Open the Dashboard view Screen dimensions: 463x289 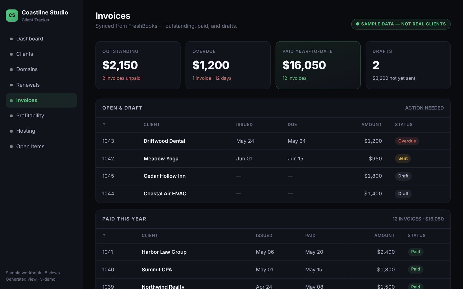41,39
